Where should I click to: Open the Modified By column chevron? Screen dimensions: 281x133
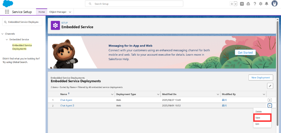[264, 94]
